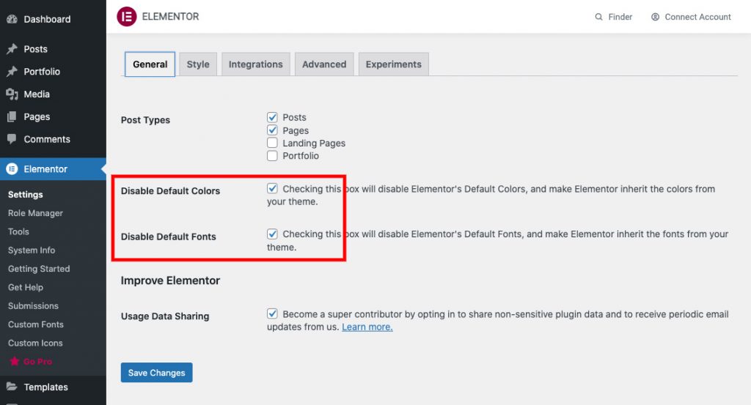Click the Go Pro submenu link
The image size is (751, 405).
(37, 362)
